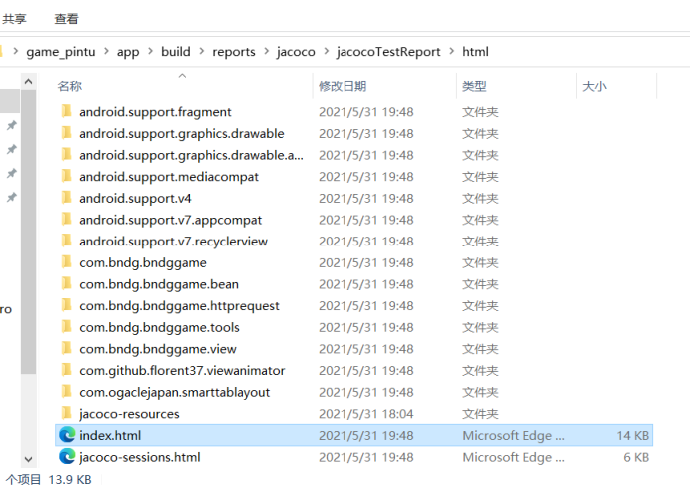Click the navigation pane scroll up arrow
Viewport: 691px width, 489px height.
click(28, 82)
